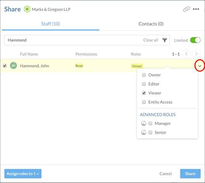Go to the previous page arrow

click(x=186, y=54)
